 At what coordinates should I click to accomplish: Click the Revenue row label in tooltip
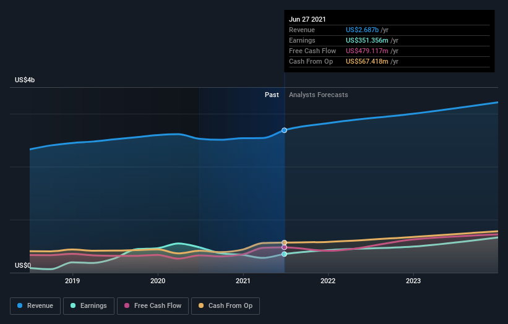[x=301, y=30]
